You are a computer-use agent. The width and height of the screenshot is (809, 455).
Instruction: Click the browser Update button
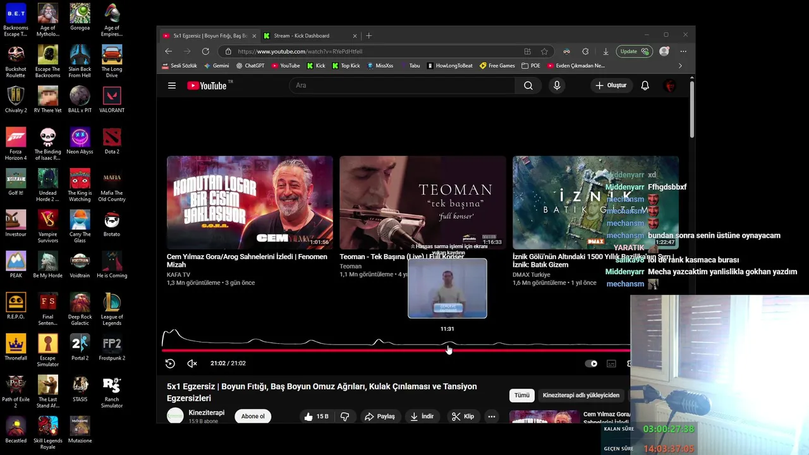(635, 51)
